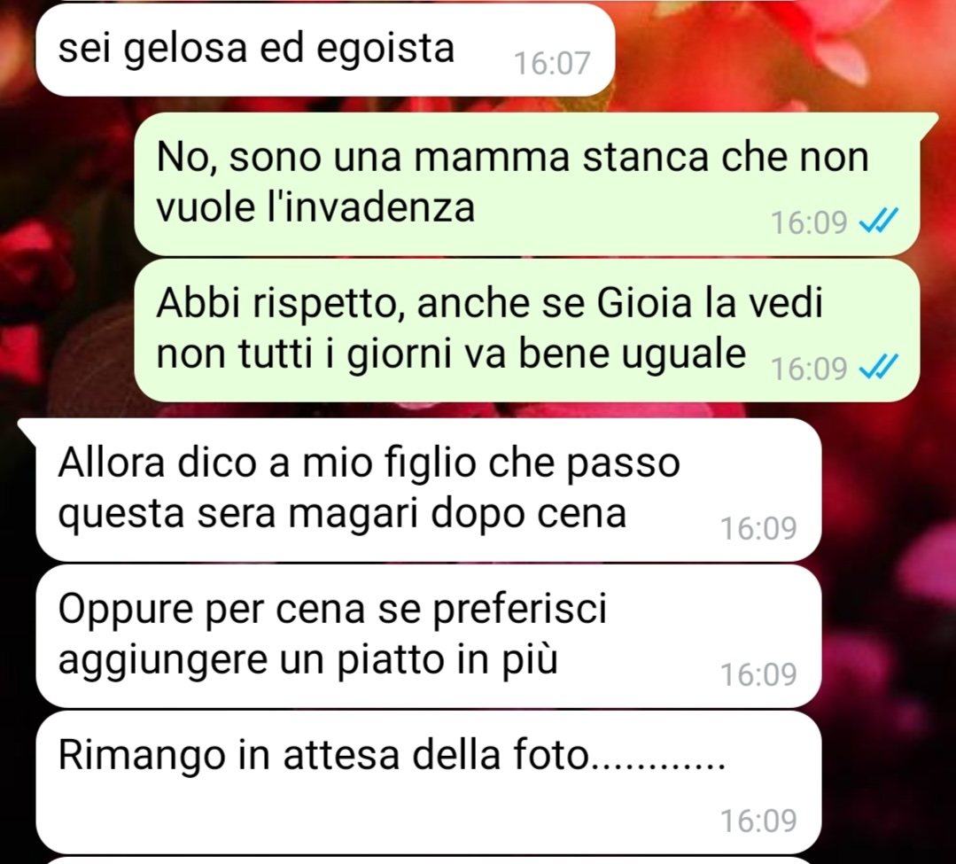The image size is (956, 864).
Task: Tap the 16:09 time on "l'invadenza" message
Action: pyautogui.click(x=809, y=222)
